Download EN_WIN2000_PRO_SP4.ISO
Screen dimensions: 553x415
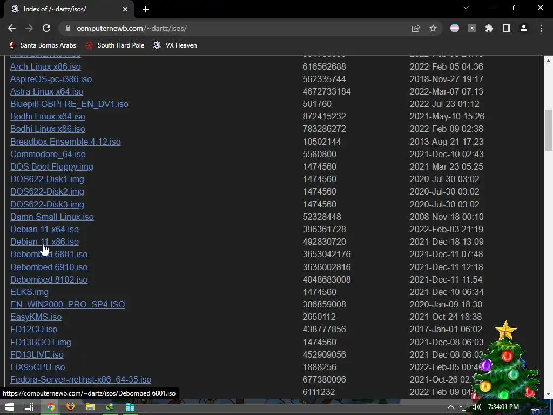point(68,305)
